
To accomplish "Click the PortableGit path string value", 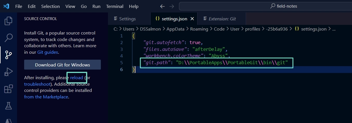I will (x=232, y=62).
